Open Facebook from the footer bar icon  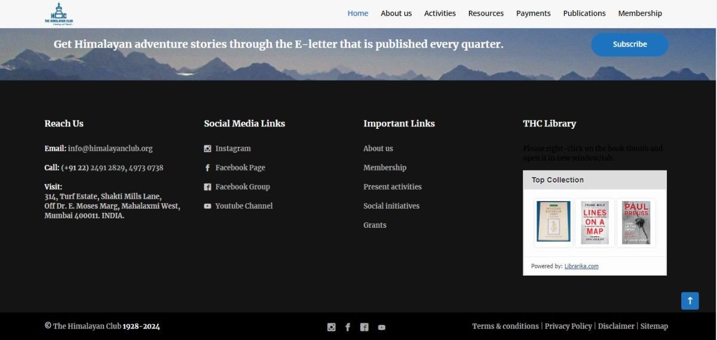[x=348, y=327]
